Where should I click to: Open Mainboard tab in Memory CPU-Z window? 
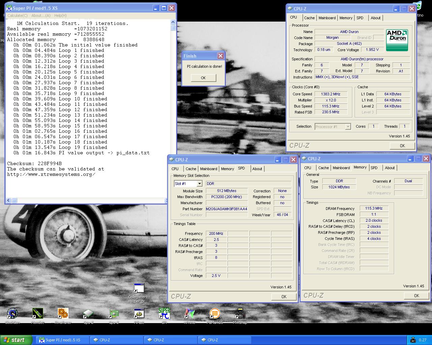click(341, 168)
